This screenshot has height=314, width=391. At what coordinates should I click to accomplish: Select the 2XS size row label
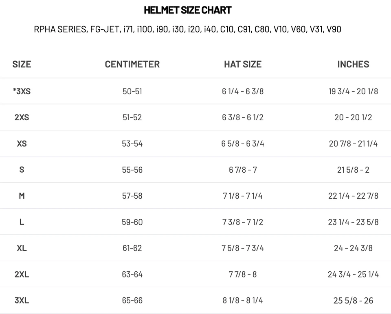pos(22,117)
